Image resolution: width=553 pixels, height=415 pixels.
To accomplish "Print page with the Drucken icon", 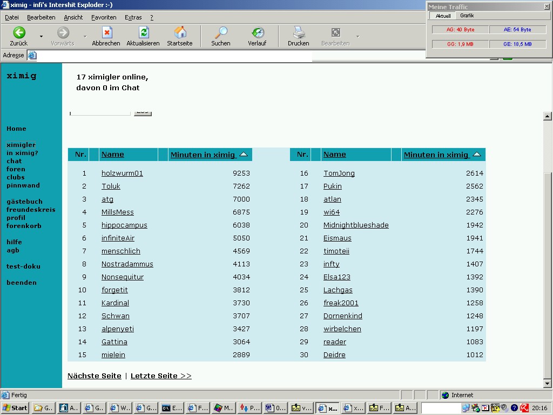I will coord(298,32).
